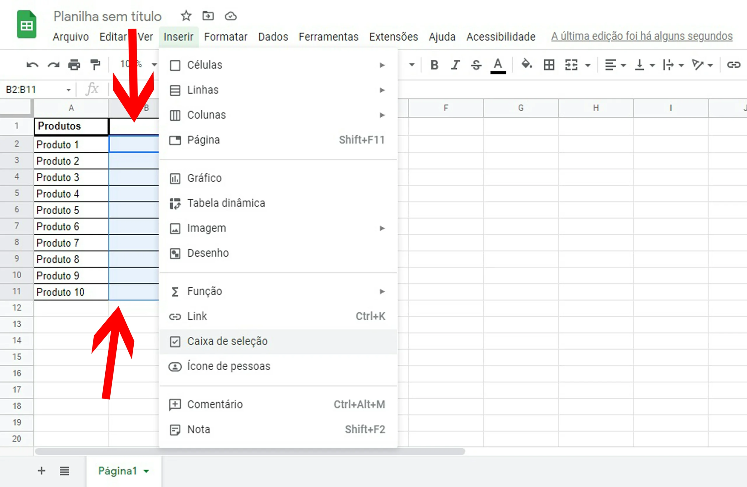747x487 pixels.
Task: Toggle bold formatting button
Action: click(434, 65)
